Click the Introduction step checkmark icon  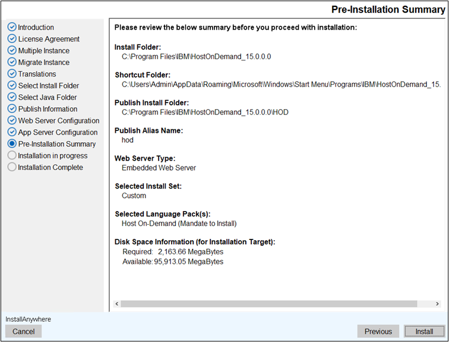12,27
